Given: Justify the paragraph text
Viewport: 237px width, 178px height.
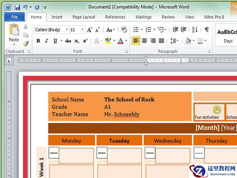Looking at the screenshot, I should click(x=161, y=41).
